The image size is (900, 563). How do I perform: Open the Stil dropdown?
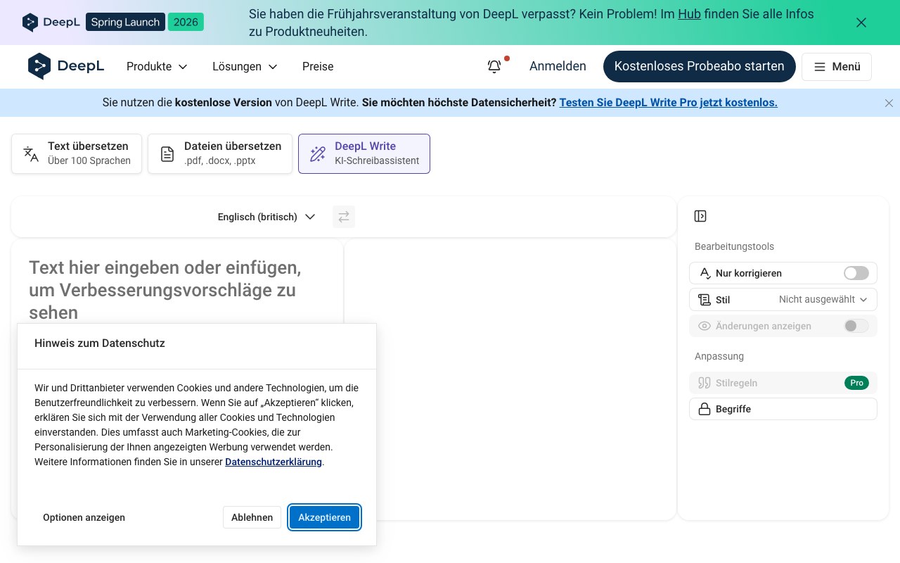pyautogui.click(x=783, y=299)
